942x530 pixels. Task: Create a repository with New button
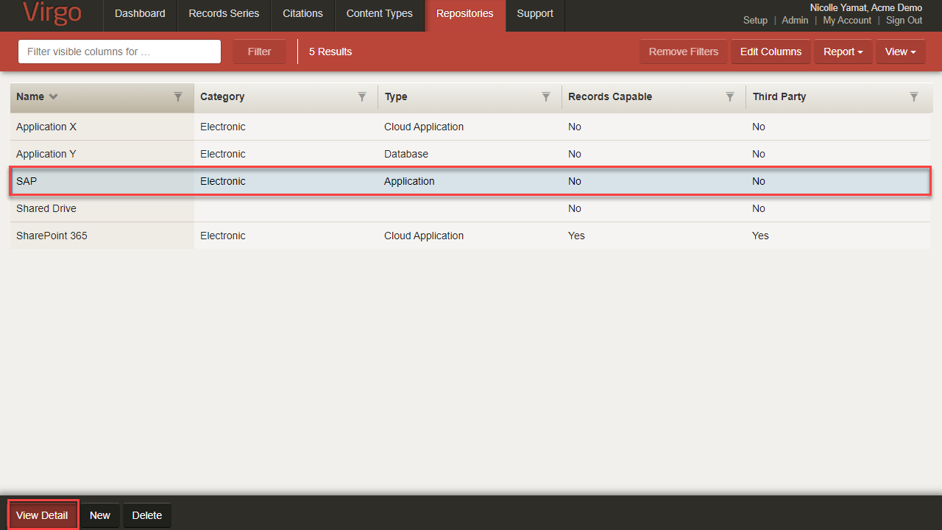tap(100, 515)
